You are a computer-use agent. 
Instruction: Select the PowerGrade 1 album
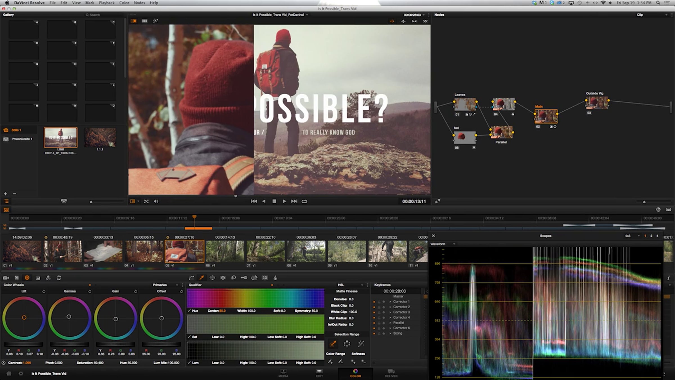pos(22,139)
